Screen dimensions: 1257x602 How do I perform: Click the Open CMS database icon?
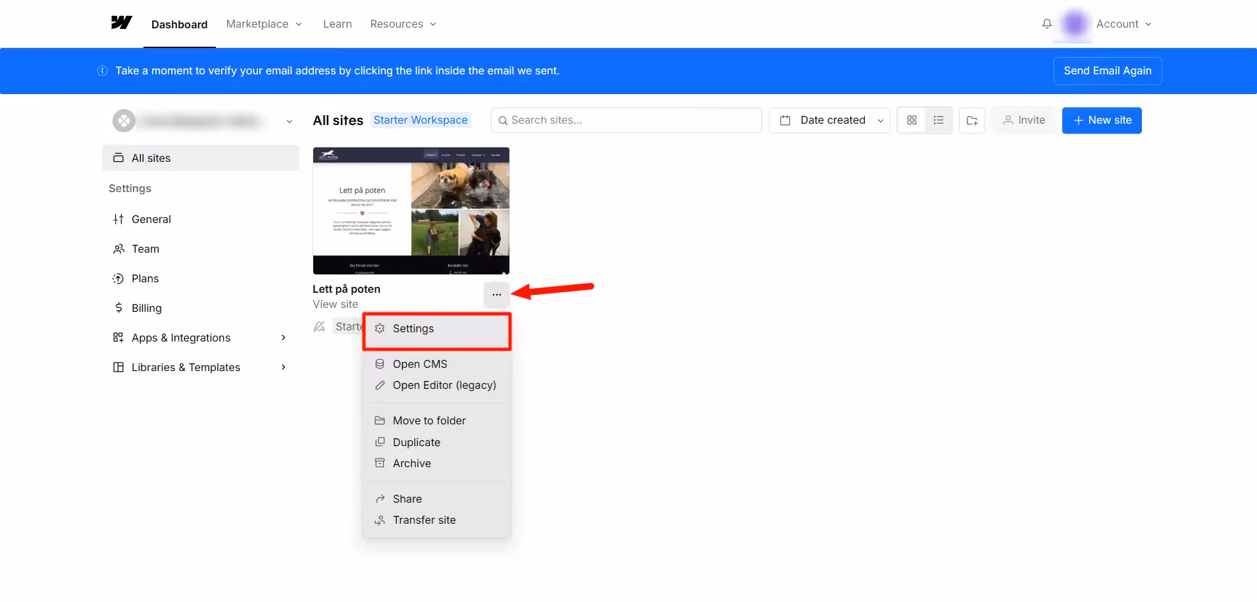tap(380, 364)
